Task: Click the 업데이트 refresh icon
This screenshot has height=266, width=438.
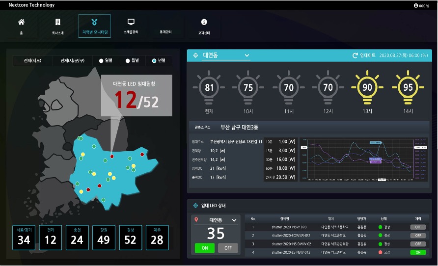Action: click(355, 55)
